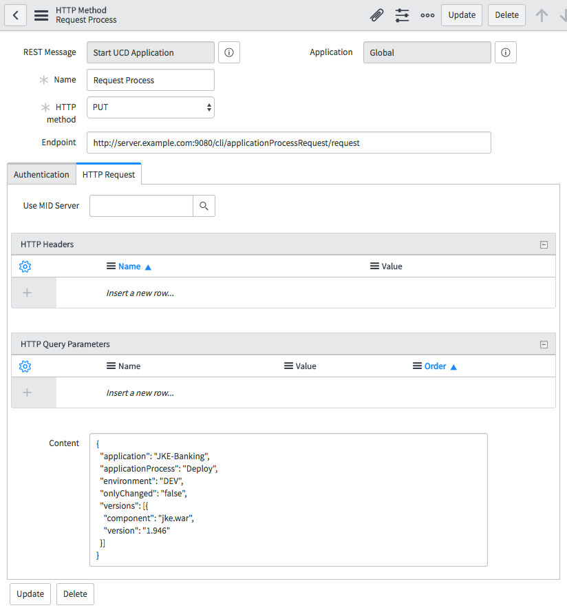Open the more options ellipsis icon
567x610 pixels.
tap(427, 15)
